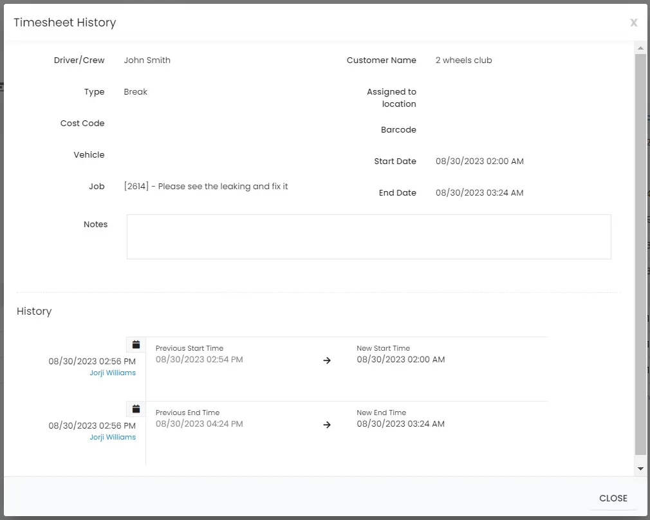
Task: Click the Break type value
Action: click(136, 91)
